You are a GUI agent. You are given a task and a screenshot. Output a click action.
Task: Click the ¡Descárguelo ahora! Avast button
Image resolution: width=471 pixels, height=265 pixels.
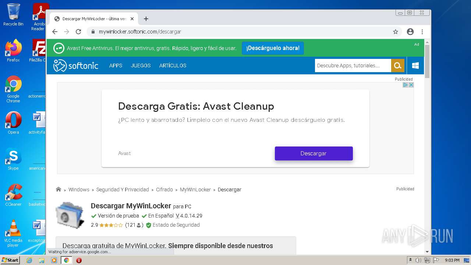[273, 48]
